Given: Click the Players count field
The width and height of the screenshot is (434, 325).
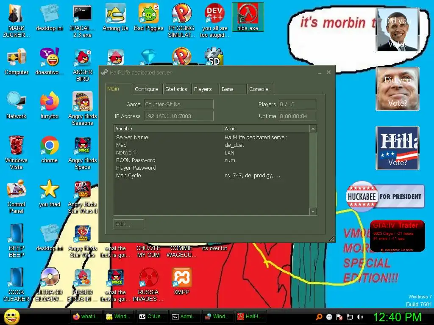Looking at the screenshot, I should [297, 104].
